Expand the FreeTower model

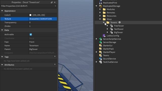pos(107,26)
